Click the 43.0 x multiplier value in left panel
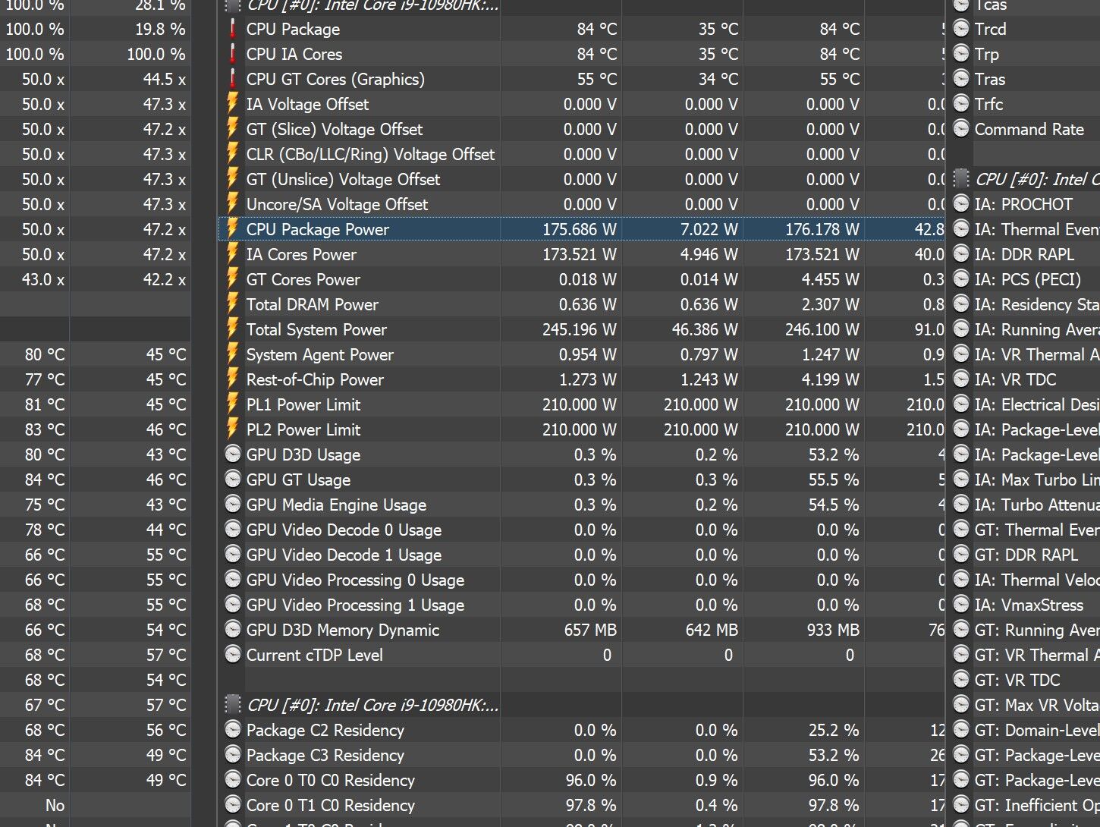 [x=43, y=279]
